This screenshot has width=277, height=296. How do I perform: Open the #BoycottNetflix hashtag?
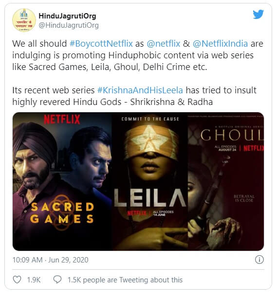[x=101, y=44]
